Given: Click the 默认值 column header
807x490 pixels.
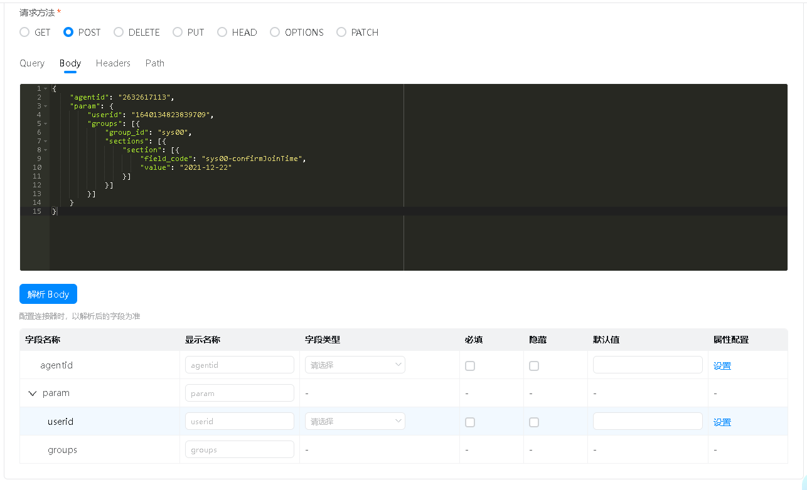Looking at the screenshot, I should click(x=606, y=340).
